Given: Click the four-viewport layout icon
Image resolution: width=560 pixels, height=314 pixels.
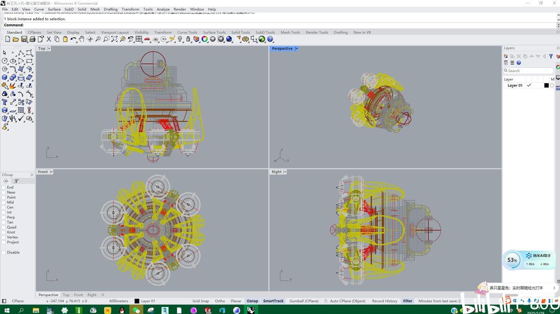Looking at the screenshot, I should [x=139, y=39].
